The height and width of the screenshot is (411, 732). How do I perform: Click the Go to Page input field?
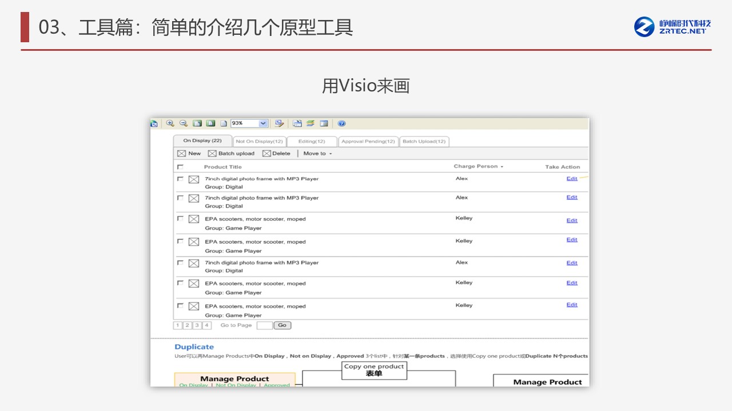(264, 325)
